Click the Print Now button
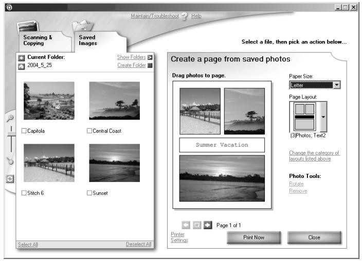This screenshot has height=261, width=362. (254, 237)
